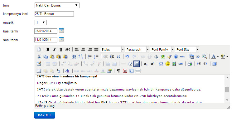Image resolution: width=236 pixels, height=122 pixels.
Task: Apply blockquote with the quote-marks icon
Action: click(118, 57)
